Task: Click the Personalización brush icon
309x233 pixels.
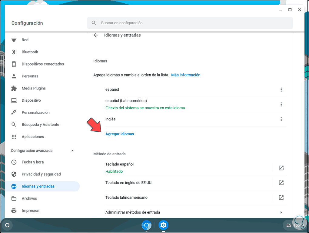Action: tap(14, 113)
